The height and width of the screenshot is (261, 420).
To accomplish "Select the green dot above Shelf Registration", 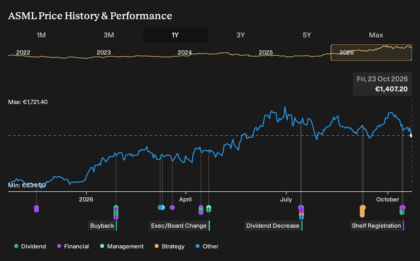I will click(x=402, y=213).
